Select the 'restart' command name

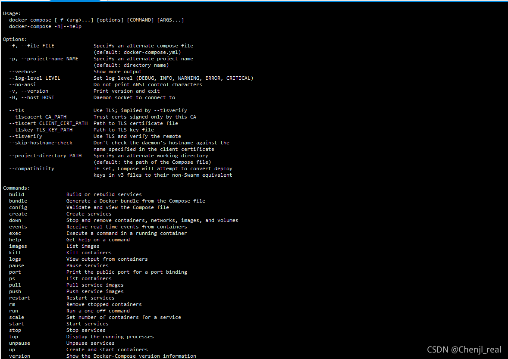click(19, 299)
